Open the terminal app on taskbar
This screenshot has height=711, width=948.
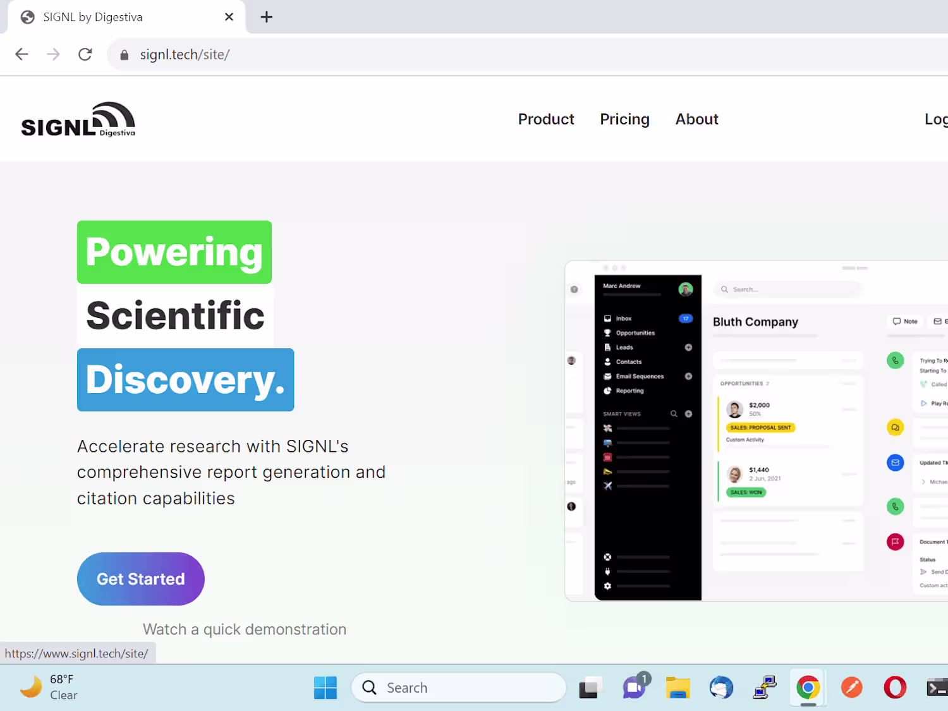(937, 688)
